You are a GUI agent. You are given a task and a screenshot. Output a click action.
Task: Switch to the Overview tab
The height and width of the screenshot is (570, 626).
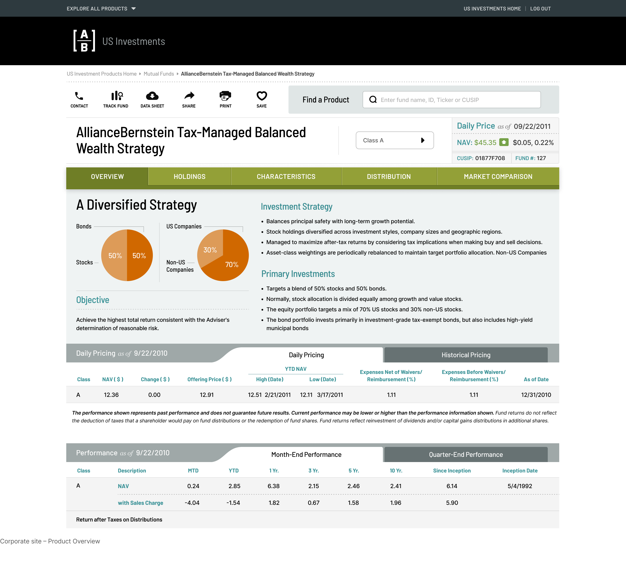click(107, 176)
